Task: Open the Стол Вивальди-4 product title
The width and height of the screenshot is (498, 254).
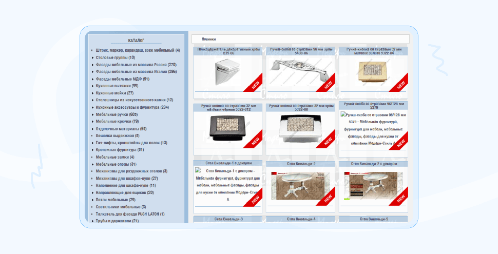Action: click(x=301, y=219)
